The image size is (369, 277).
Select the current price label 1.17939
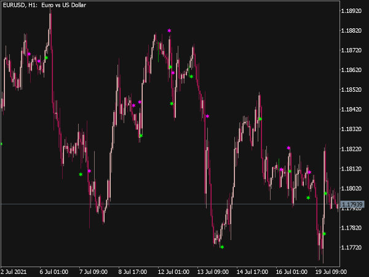(352, 204)
